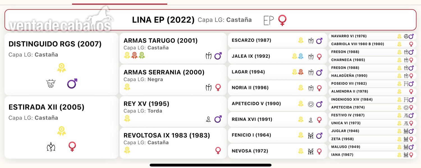Click the heart brand icon of APETECIDO V
The height and width of the screenshot is (168, 421).
pyautogui.click(x=311, y=104)
